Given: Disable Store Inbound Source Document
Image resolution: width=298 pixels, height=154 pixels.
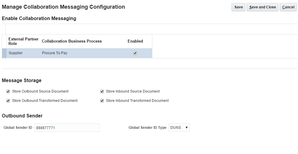Looking at the screenshot, I should pyautogui.click(x=102, y=91).
